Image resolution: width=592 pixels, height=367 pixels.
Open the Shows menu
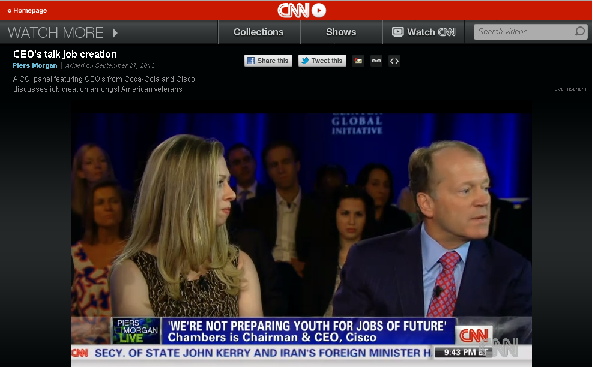click(341, 32)
